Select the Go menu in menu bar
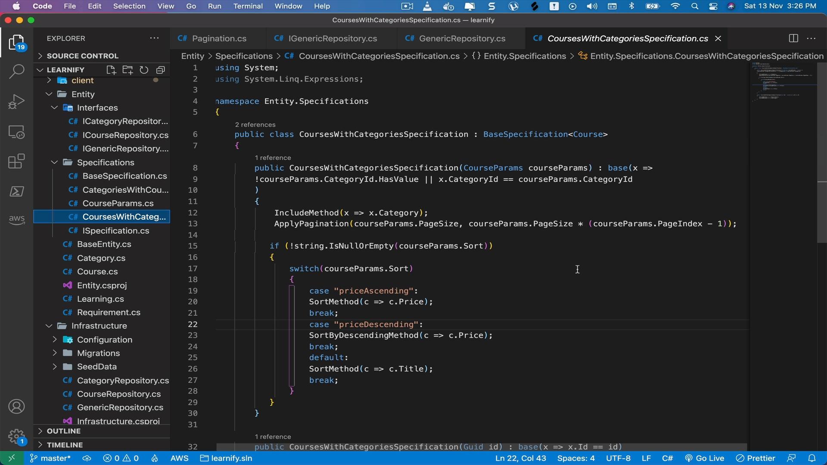827x465 pixels. tap(191, 6)
